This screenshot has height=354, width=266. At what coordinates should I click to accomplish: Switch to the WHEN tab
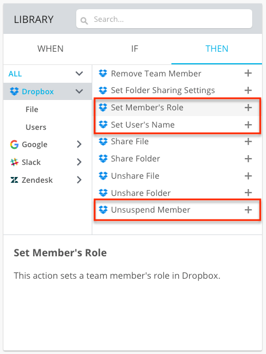pos(50,49)
